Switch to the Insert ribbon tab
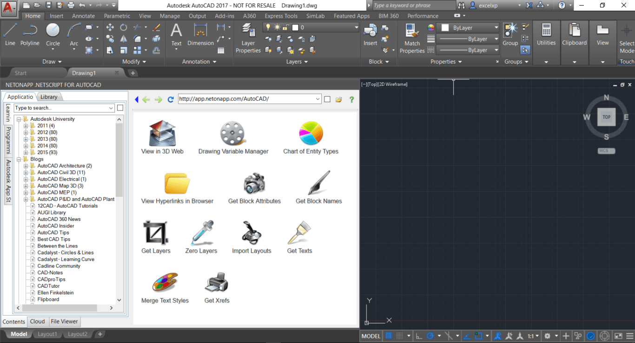This screenshot has width=635, height=343. (57, 16)
